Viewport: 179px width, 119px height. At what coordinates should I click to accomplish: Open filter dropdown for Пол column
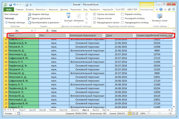click(67, 35)
